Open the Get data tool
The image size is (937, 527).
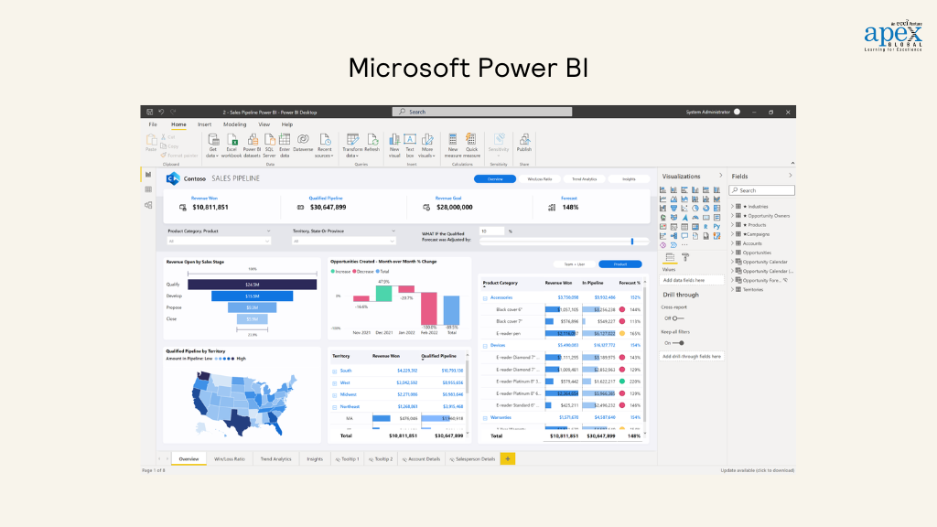212,145
